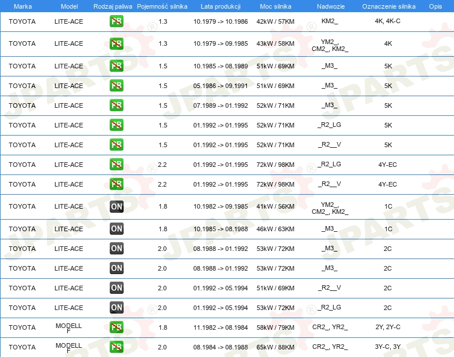Click the Oznaczenie silnika column header
The image size is (454, 357).
389,6
